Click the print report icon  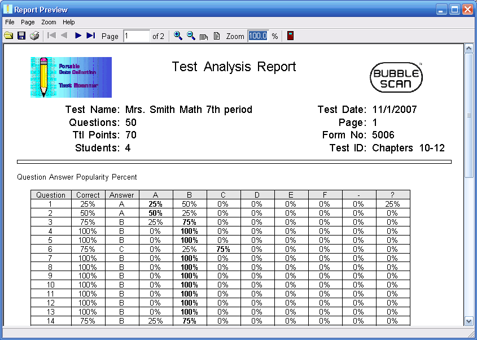tap(34, 36)
